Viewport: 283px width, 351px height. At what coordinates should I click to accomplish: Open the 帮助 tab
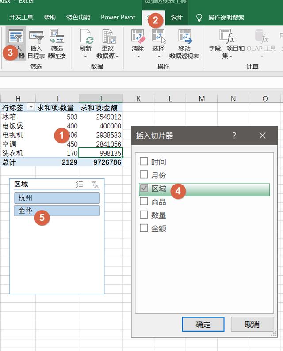(50, 17)
